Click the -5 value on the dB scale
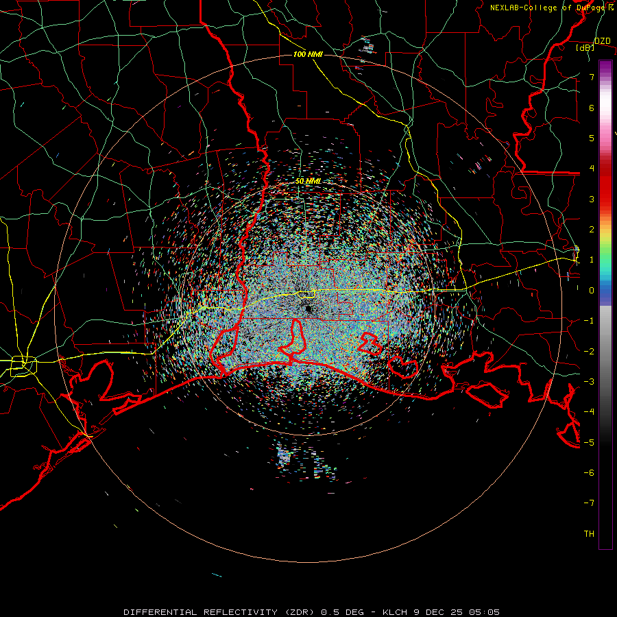617x617 pixels. (x=589, y=442)
